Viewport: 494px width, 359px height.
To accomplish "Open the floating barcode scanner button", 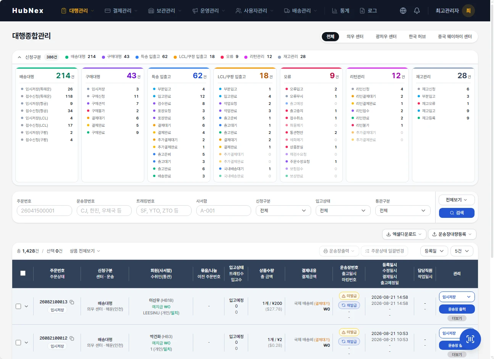I will 470,339.
